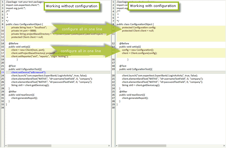
Task: Click the 'Working without configuration' label
Action: pos(72,6)
